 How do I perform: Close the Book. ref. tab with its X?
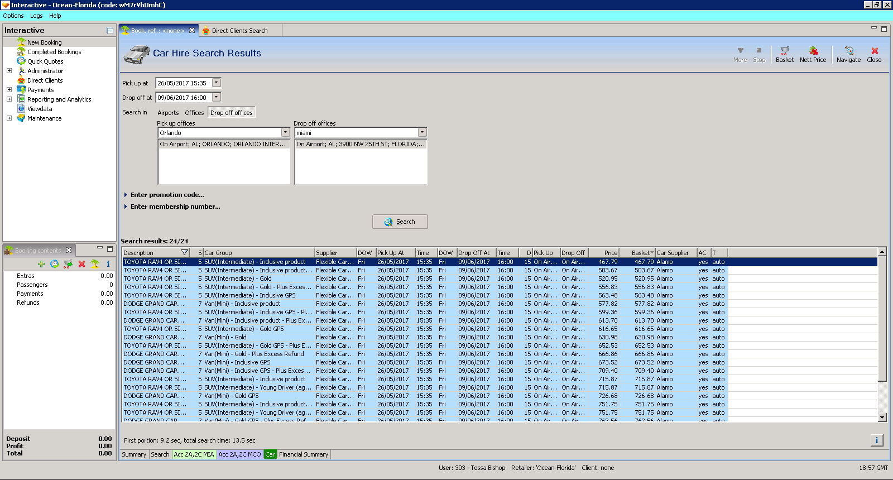pos(192,31)
